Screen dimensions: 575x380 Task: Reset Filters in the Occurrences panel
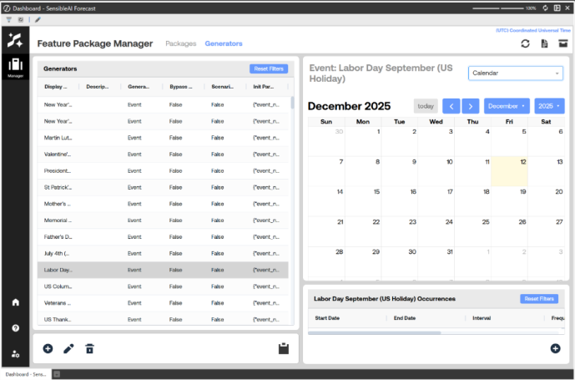(x=539, y=299)
